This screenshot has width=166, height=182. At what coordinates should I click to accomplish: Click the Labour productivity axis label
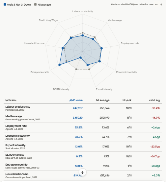point(83,11)
